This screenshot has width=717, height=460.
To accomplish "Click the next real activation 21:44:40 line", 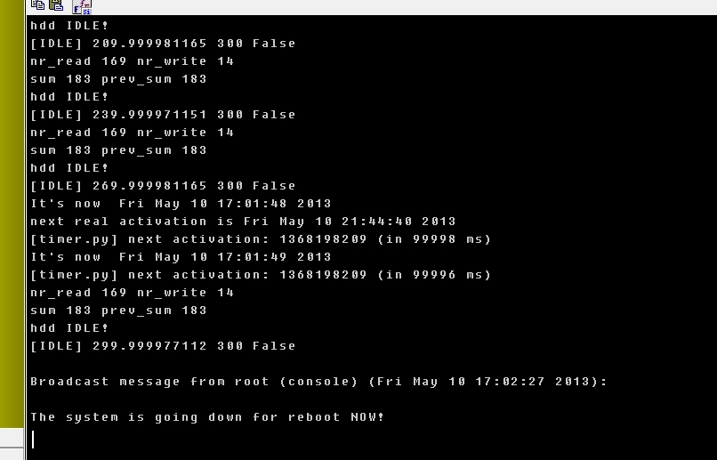I will [x=243, y=222].
